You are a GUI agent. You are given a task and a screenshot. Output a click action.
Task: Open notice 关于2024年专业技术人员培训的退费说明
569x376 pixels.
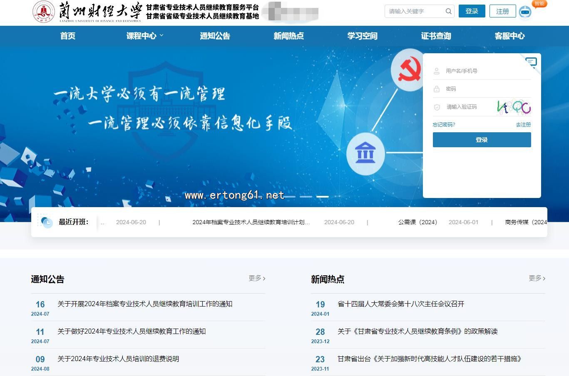tap(118, 359)
